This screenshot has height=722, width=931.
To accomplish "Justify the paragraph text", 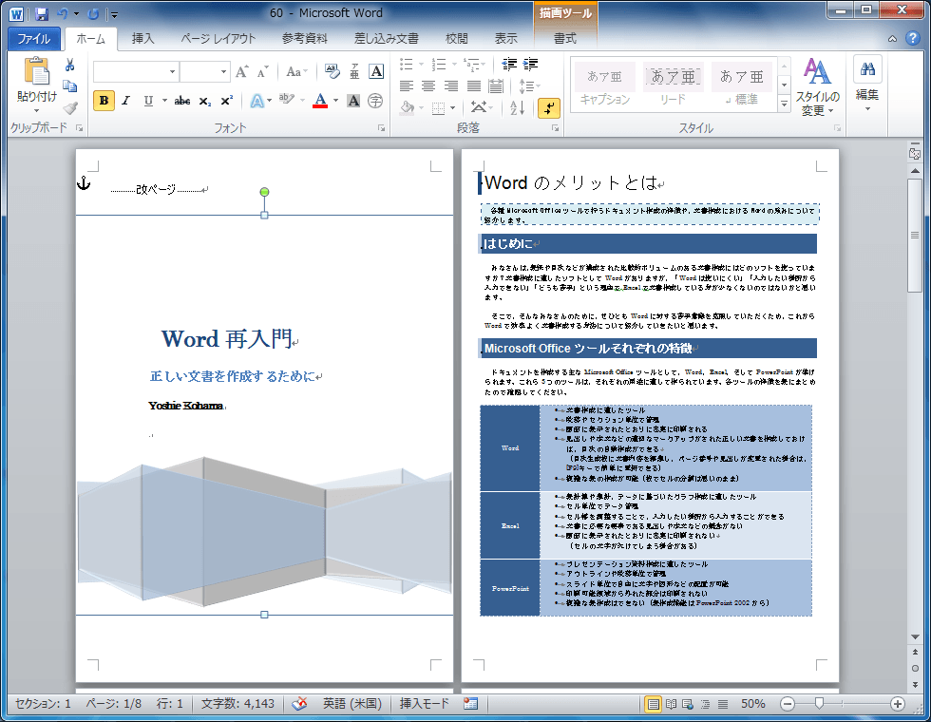I will (x=473, y=86).
